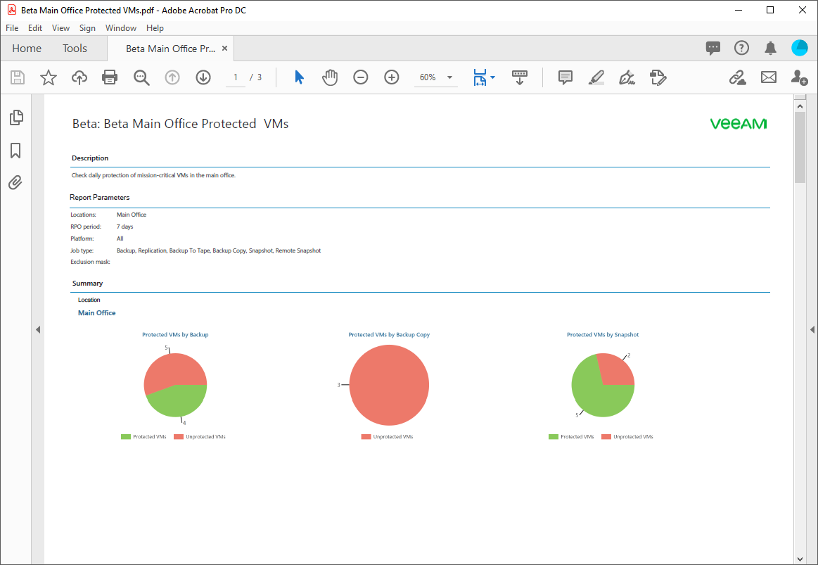The image size is (818, 565).
Task: Share a link to the file
Action: 737,77
